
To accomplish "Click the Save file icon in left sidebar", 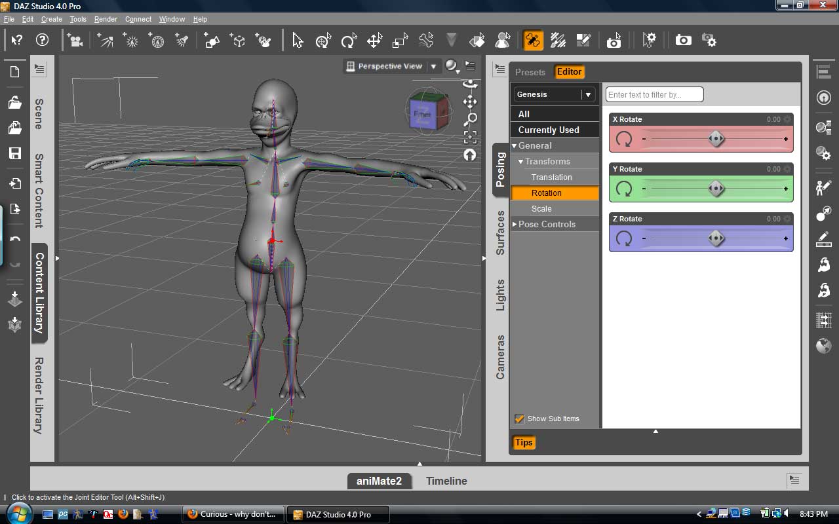I will (14, 153).
